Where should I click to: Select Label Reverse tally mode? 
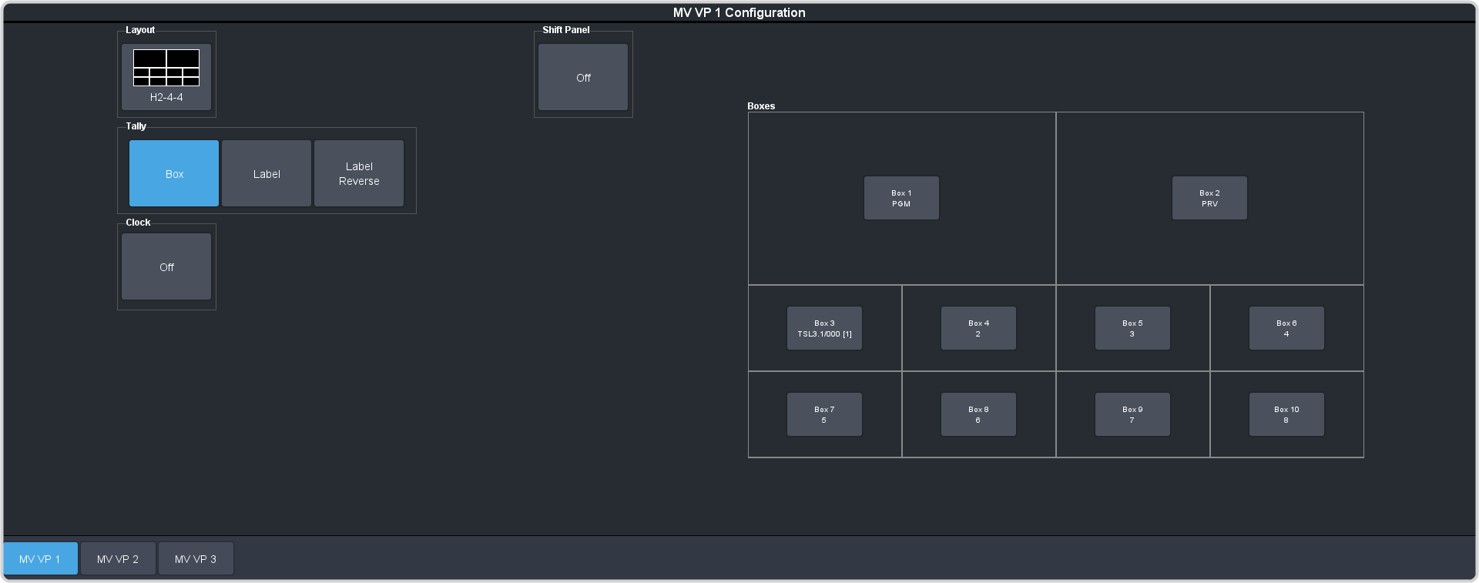tap(359, 173)
